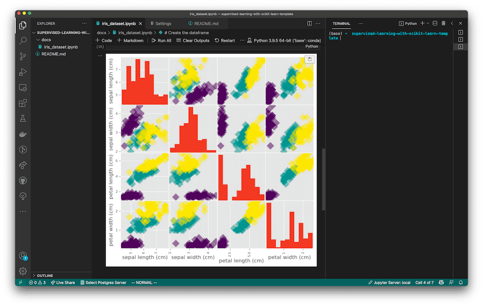Viewport: 483px width, 306px height.
Task: Click 'Cell 4 of 7' status entry
Action: 424,283
